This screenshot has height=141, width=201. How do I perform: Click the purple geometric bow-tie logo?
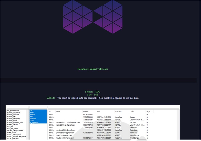[x=93, y=17]
